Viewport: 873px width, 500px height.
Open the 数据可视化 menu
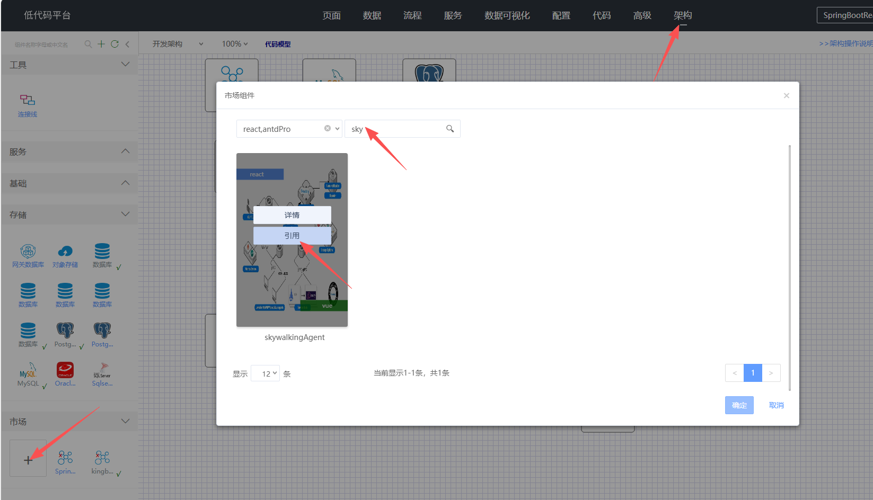[x=507, y=15]
